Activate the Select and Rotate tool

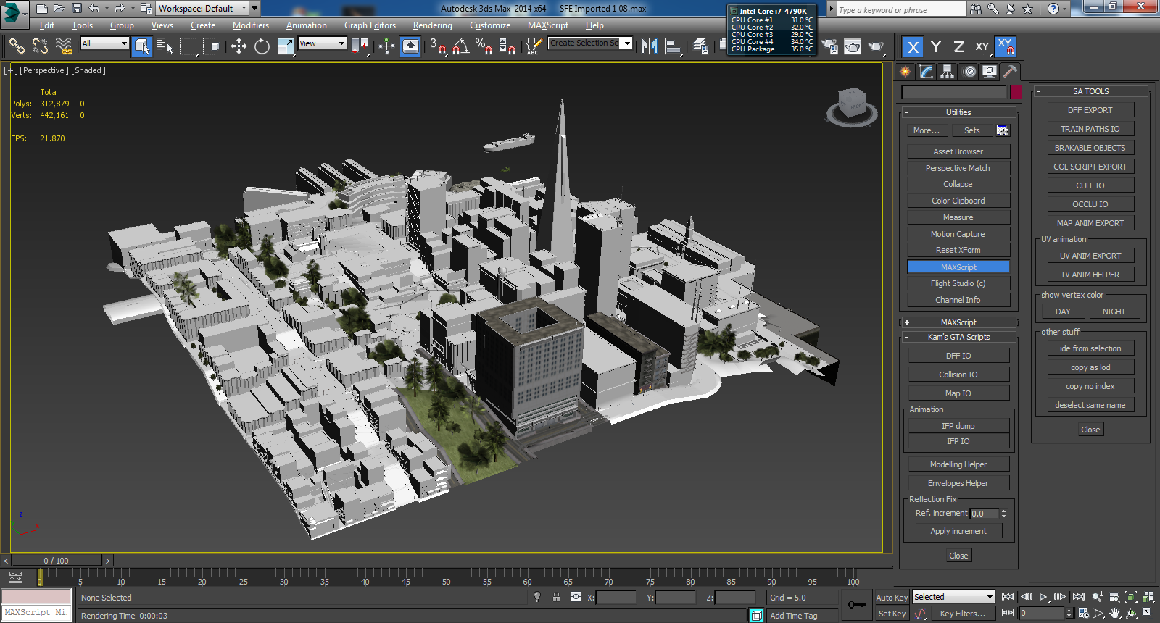point(262,46)
